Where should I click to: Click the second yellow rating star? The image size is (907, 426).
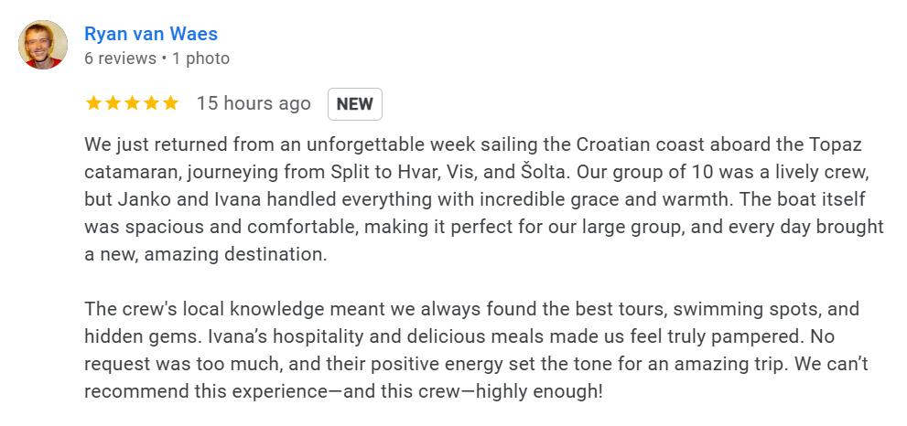(x=113, y=103)
